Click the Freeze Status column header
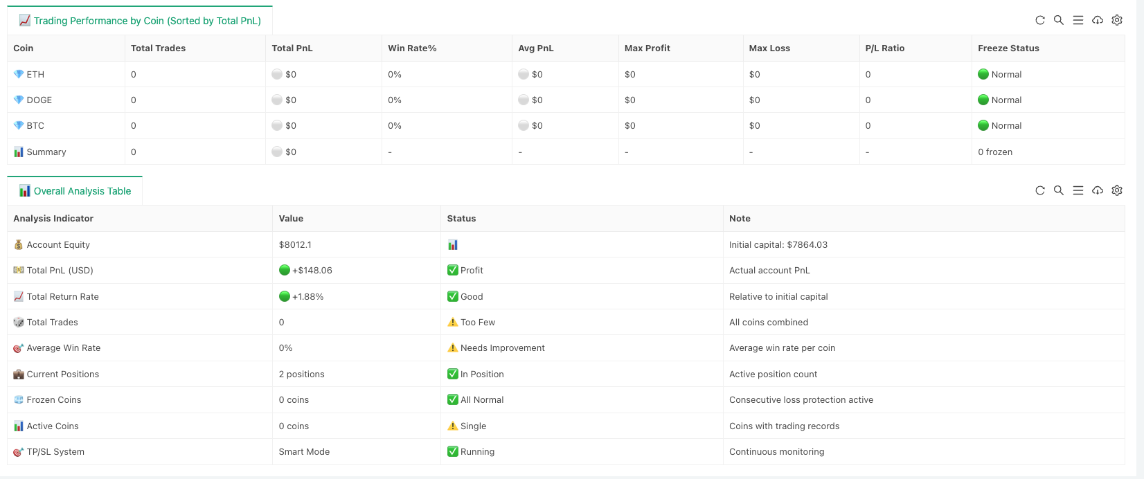 click(x=1008, y=48)
